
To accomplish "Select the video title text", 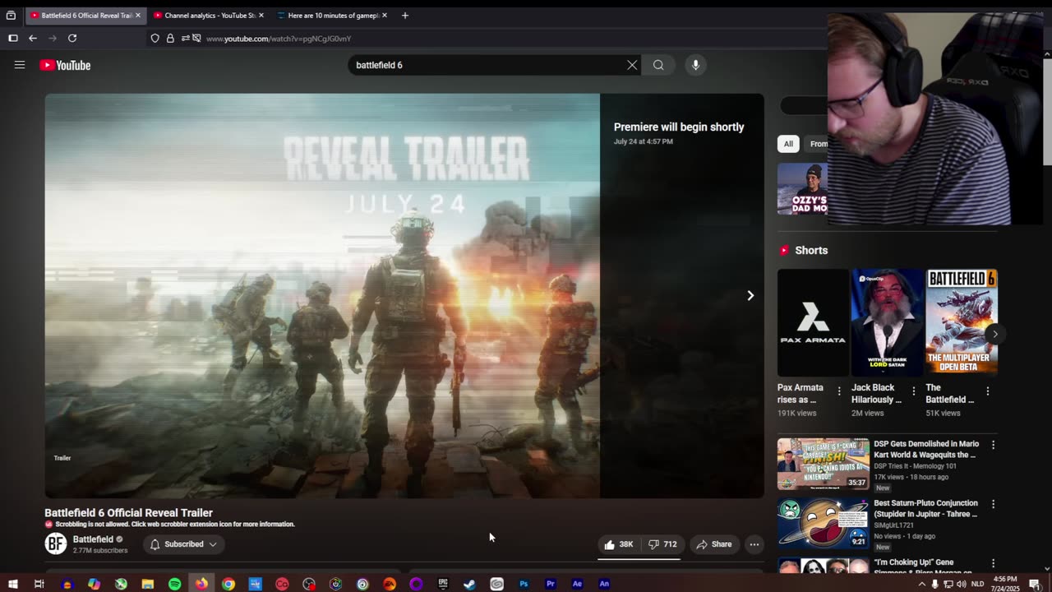I will point(128,513).
